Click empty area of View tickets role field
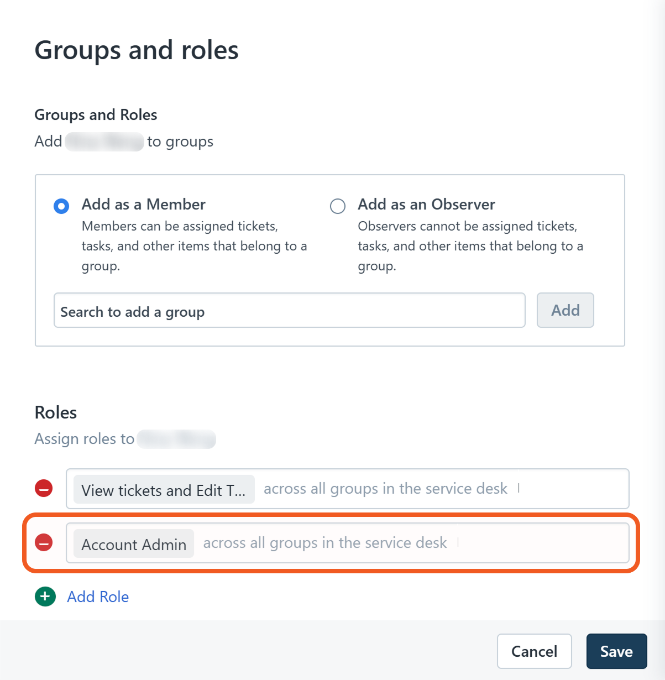The width and height of the screenshot is (665, 680). (575, 489)
